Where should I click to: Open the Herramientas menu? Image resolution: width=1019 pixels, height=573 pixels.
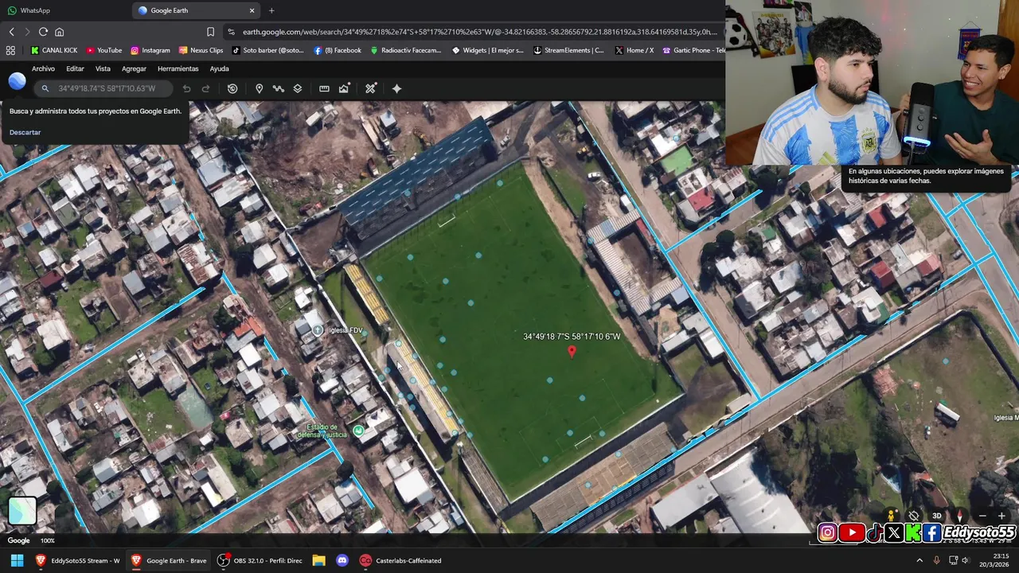tap(178, 68)
